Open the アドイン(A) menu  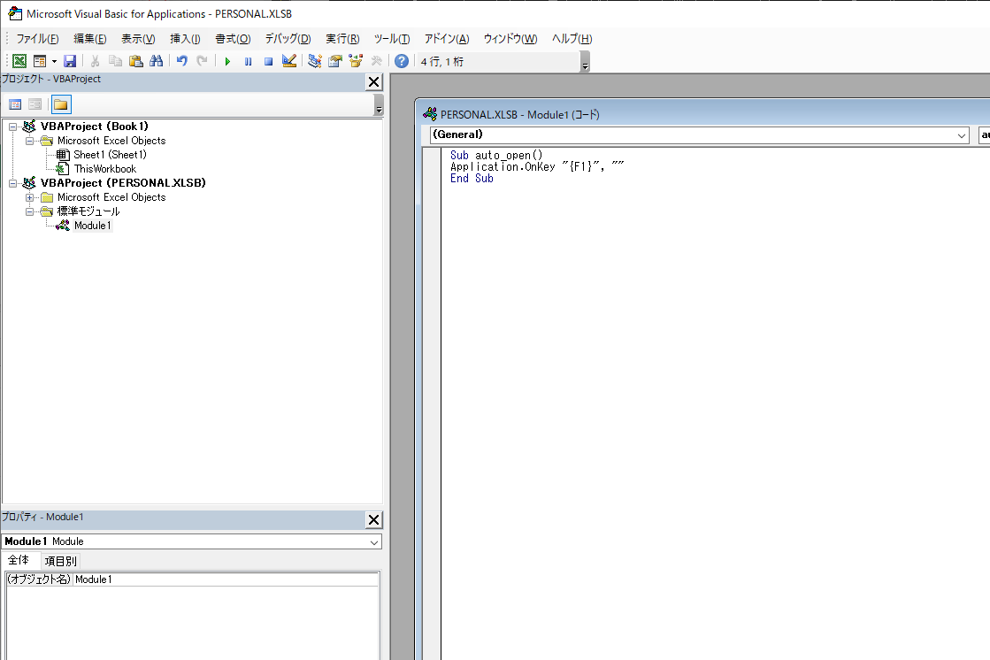pyautogui.click(x=447, y=39)
